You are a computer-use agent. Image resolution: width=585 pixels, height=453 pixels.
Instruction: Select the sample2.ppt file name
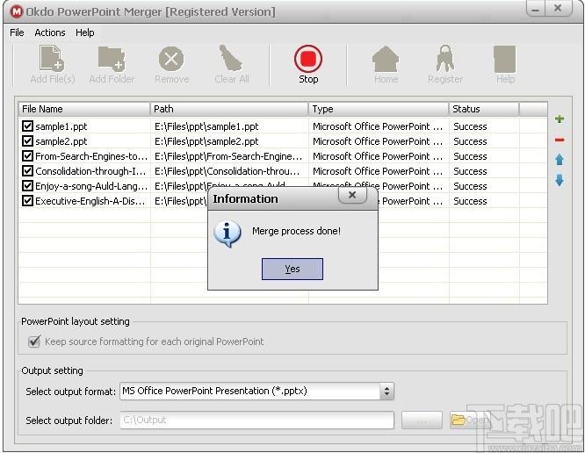[61, 141]
